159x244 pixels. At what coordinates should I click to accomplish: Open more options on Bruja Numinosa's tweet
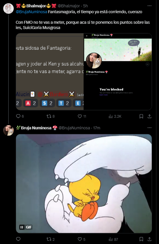tap(149, 128)
